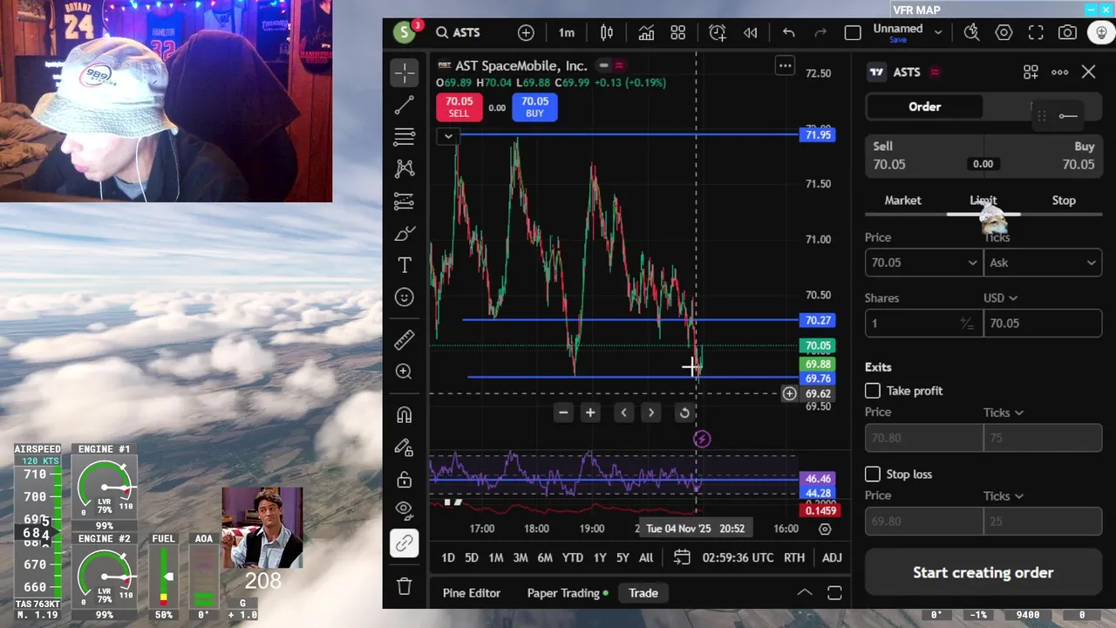Viewport: 1116px width, 628px height.
Task: Enable the Stop loss checkbox
Action: coord(873,474)
